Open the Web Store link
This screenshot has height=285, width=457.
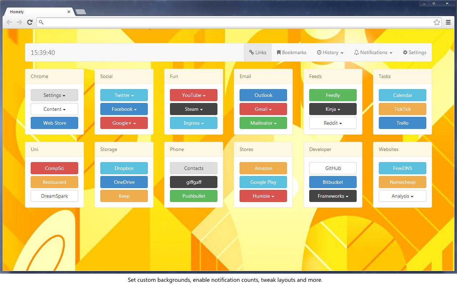(54, 123)
